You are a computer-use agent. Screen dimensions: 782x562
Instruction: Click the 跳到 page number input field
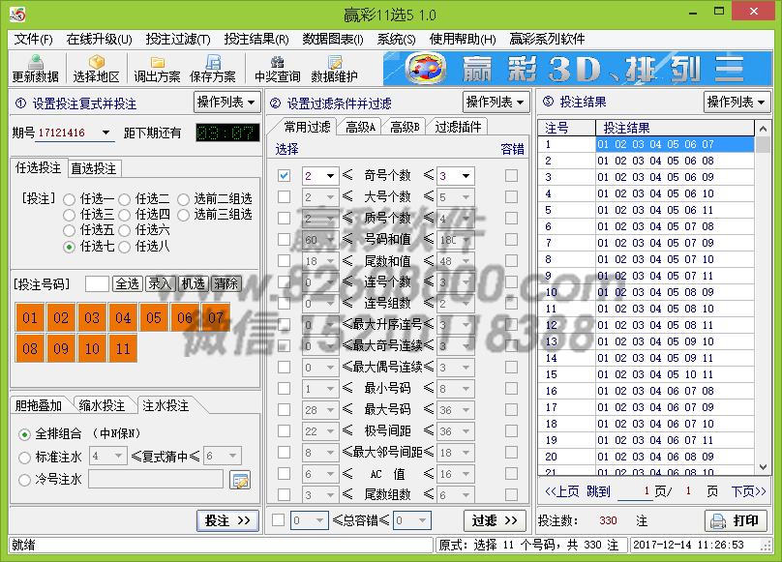634,491
